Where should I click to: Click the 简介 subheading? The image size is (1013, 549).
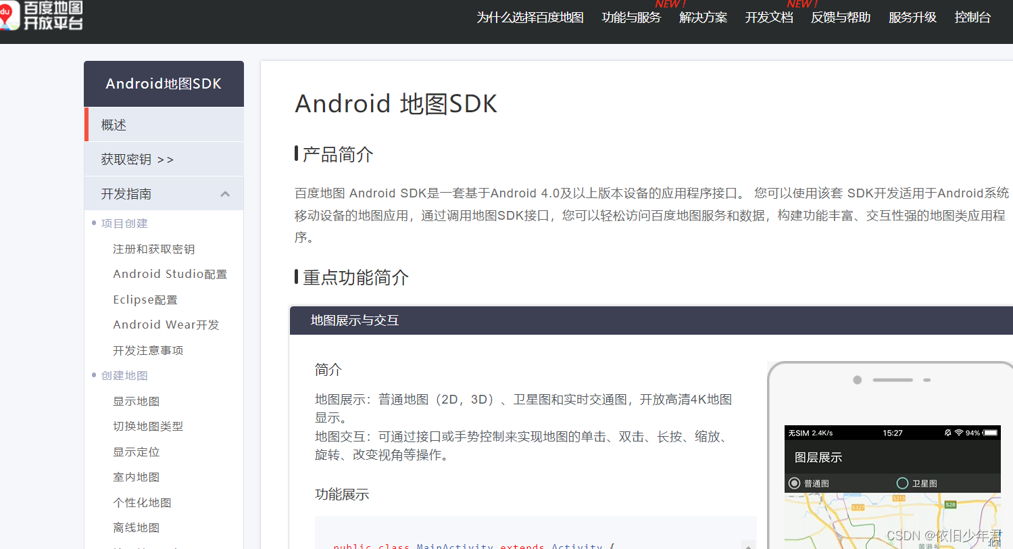328,370
